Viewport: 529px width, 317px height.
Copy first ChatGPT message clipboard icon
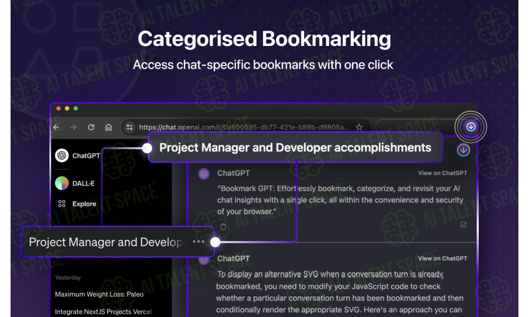click(223, 227)
